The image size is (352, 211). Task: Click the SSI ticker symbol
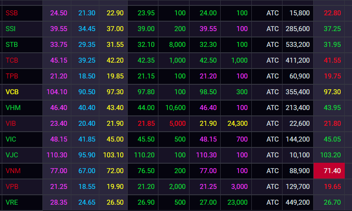tap(10, 29)
